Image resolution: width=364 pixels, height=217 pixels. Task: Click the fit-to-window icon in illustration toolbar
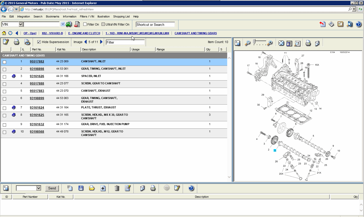281,43
